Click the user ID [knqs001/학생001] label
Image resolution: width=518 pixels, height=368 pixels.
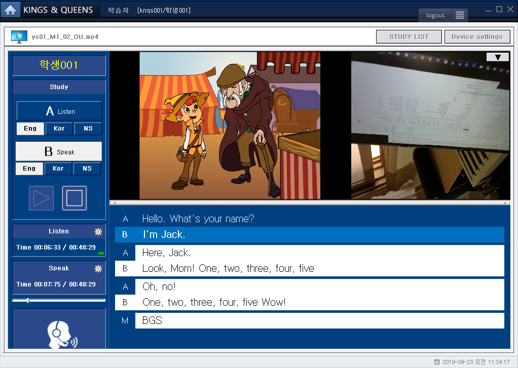click(164, 10)
